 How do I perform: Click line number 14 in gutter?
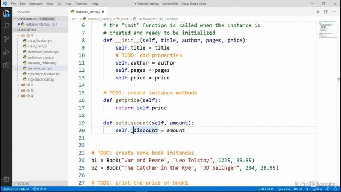(82, 85)
